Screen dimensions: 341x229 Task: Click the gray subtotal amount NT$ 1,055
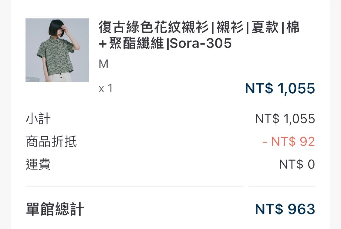click(285, 119)
